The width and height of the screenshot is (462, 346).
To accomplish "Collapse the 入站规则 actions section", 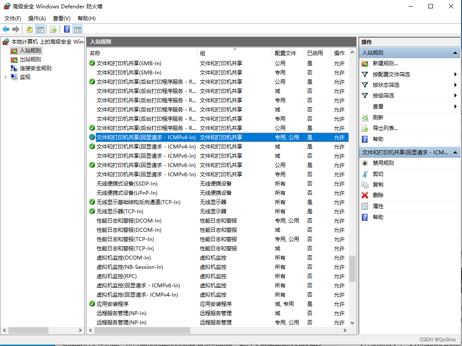I will coord(455,53).
